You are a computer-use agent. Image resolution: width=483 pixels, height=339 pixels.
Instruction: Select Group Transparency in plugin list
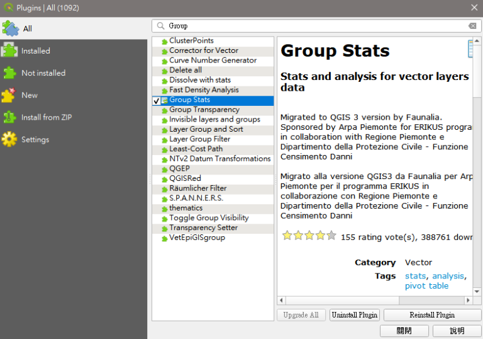(x=204, y=110)
